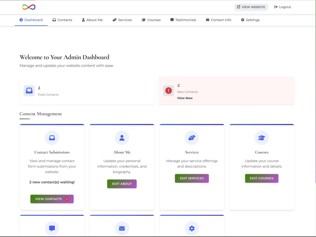Image resolution: width=316 pixels, height=237 pixels.
Task: Click the New Contacts label
Action: pyautogui.click(x=187, y=92)
